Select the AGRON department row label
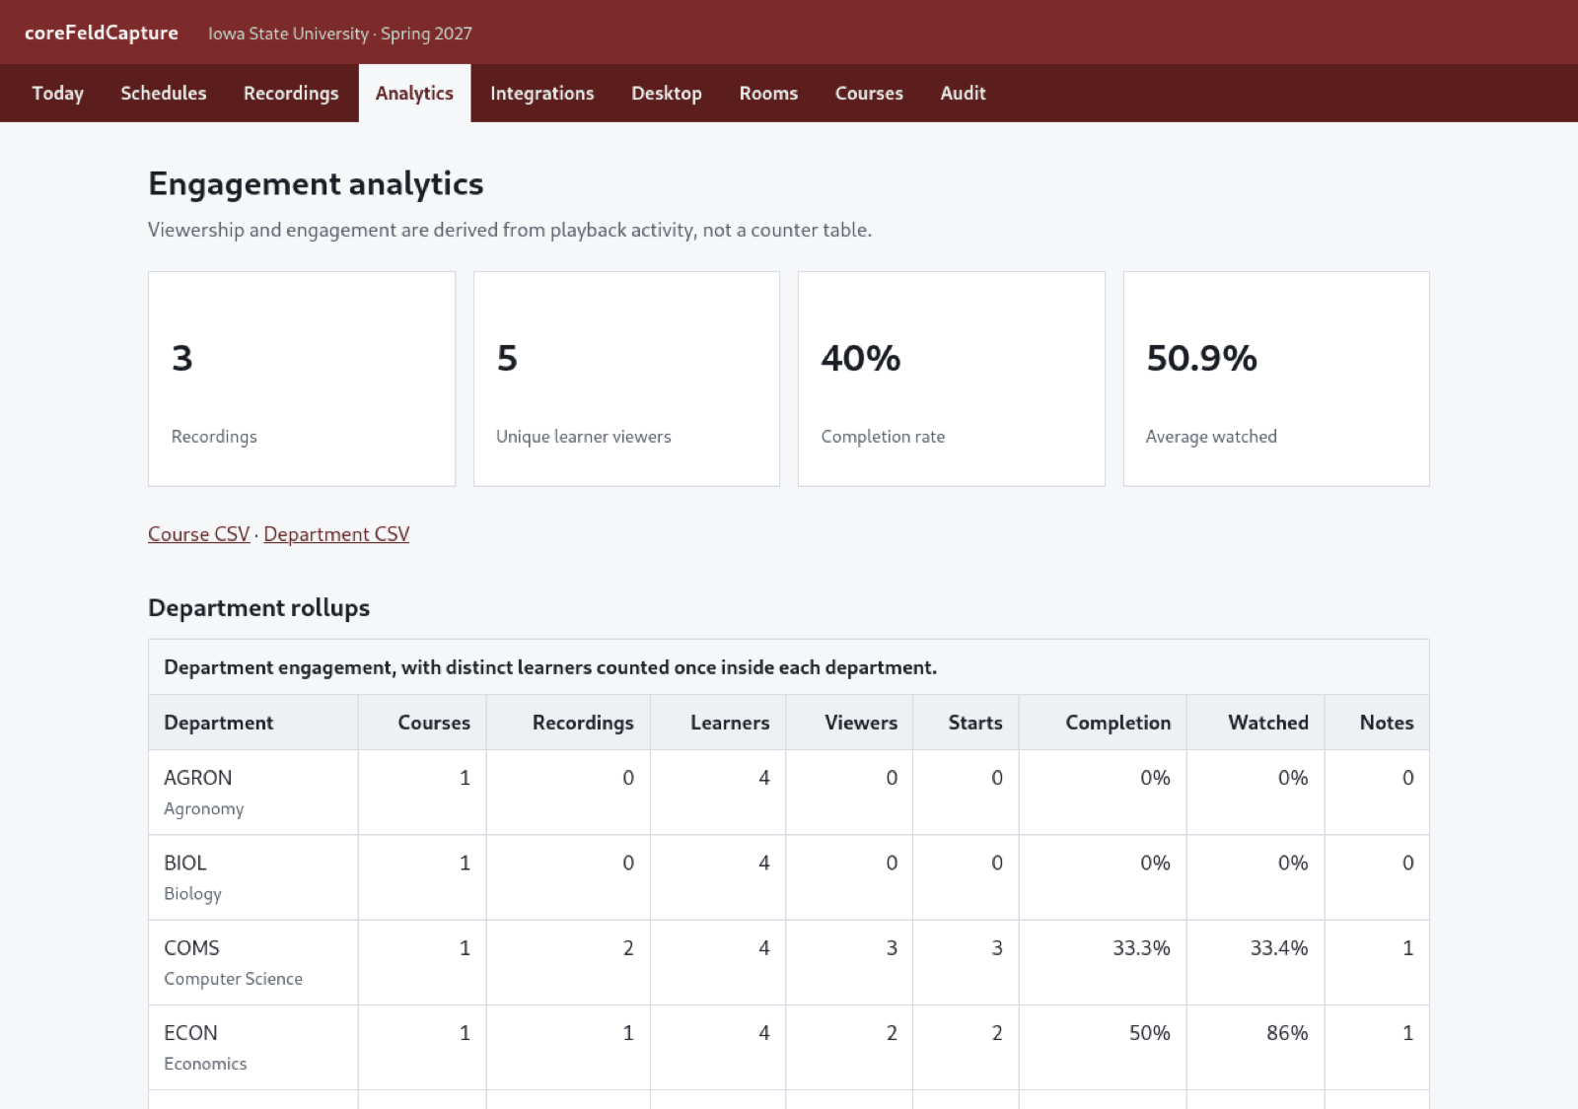 (197, 778)
